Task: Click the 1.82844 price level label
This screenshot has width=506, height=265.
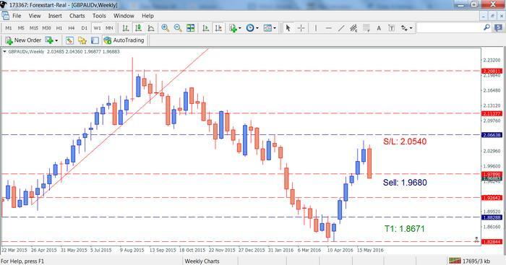Action: [492, 241]
